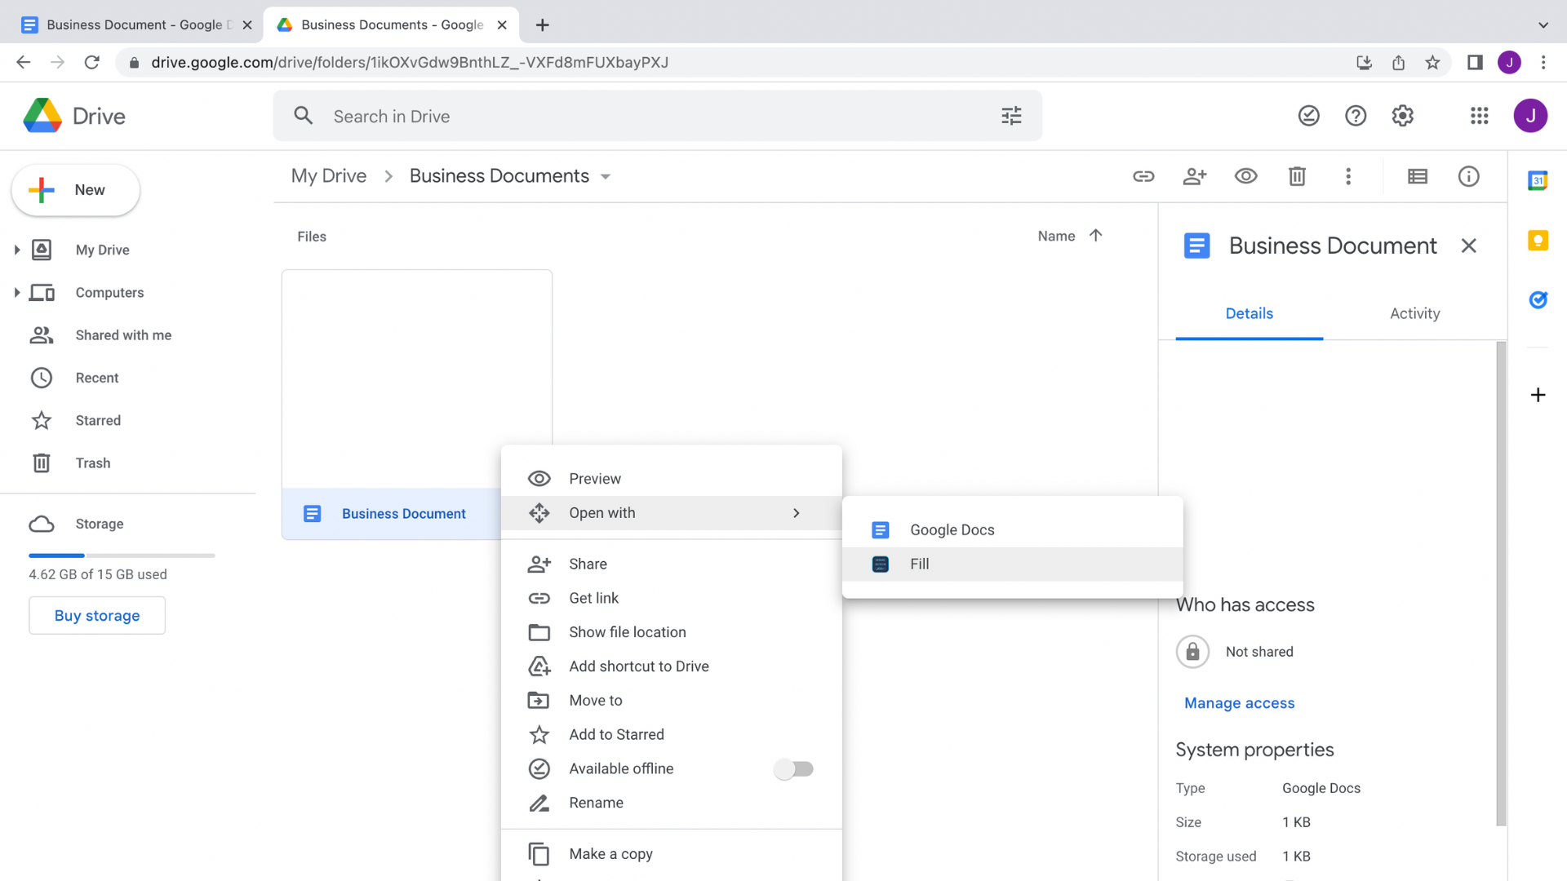Expand Business Documents folder dropdown

click(x=606, y=176)
